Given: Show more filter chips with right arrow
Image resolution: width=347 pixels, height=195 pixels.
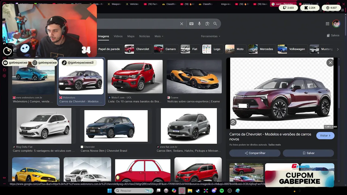Looking at the screenshot, I should coord(338,49).
